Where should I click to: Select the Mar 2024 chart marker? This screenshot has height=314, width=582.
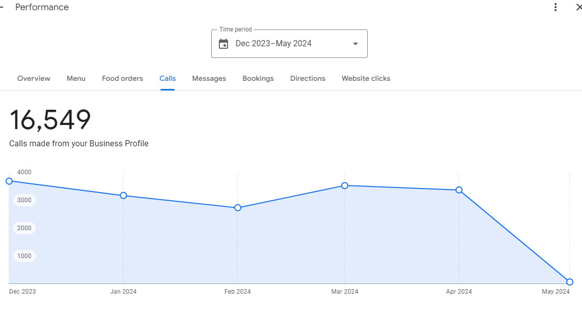[345, 185]
